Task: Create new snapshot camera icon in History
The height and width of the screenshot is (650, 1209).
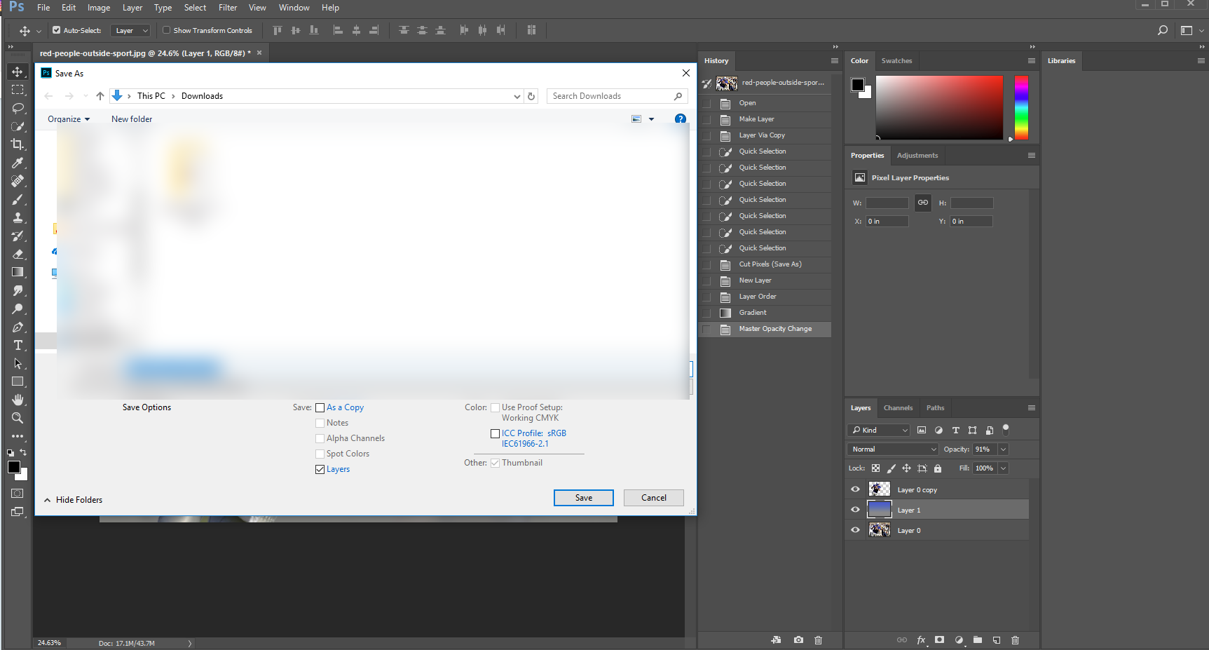Action: tap(798, 640)
